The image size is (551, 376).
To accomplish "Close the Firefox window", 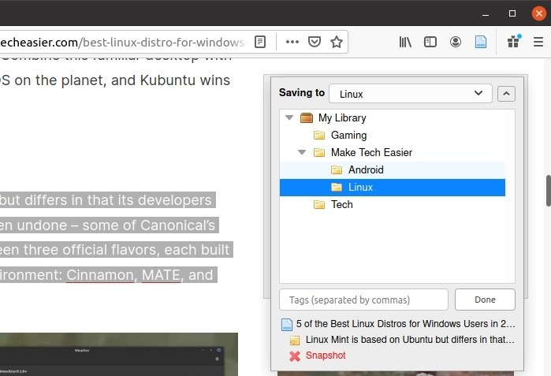I will point(538,13).
